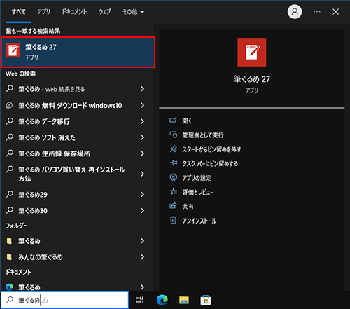Choose アンインストール
The width and height of the screenshot is (350, 309).
coord(199,221)
